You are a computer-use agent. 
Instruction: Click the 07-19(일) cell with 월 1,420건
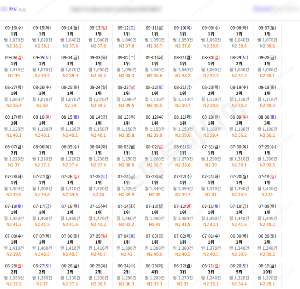tap(267, 185)
